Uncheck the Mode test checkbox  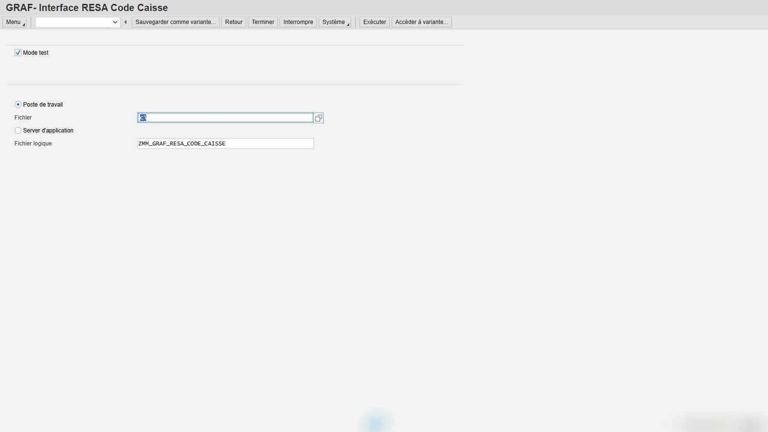pyautogui.click(x=18, y=53)
